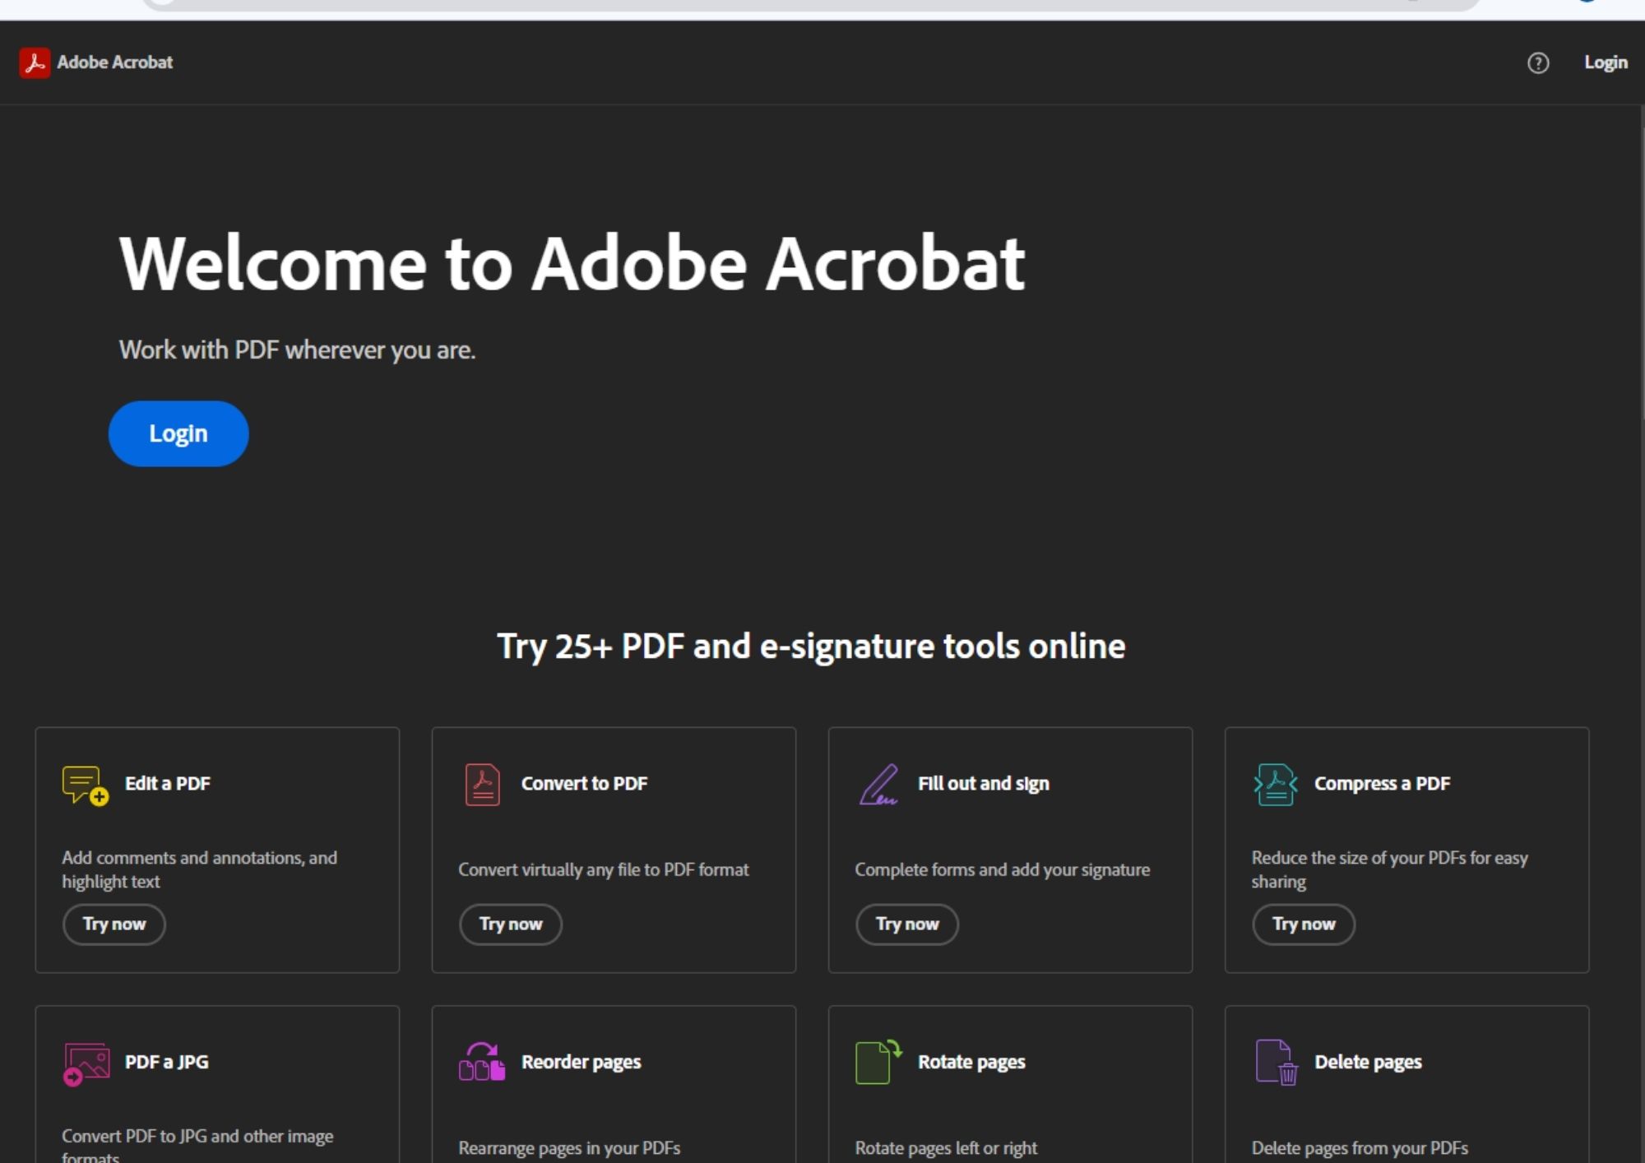Click 'Try 25+ PDF and e-signature tools online' heading
Viewport: 1645px width, 1163px height.
[811, 646]
